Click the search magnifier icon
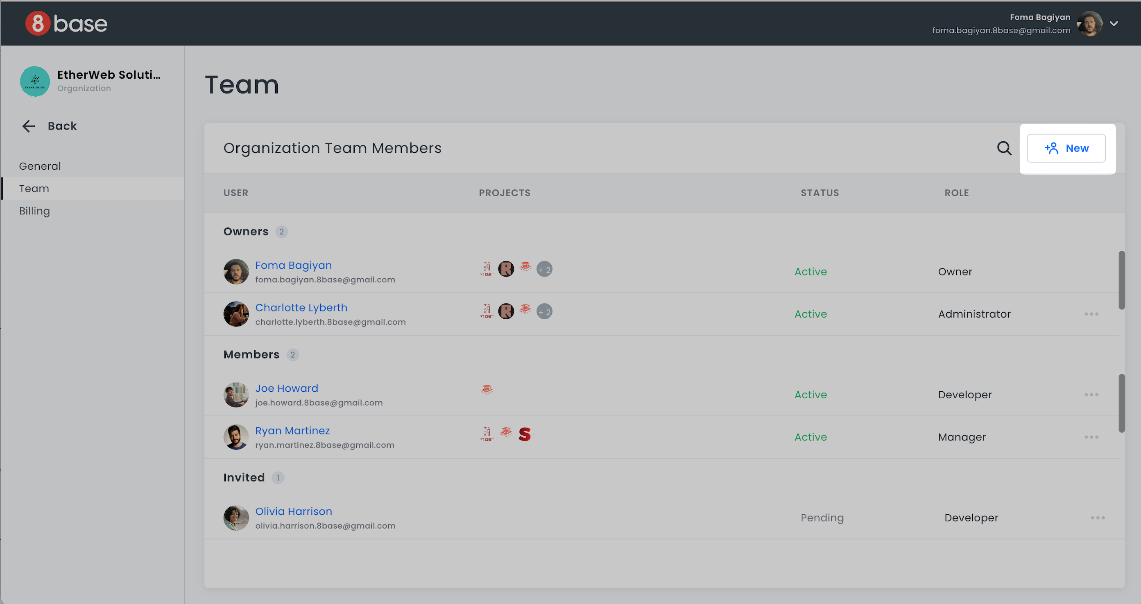The image size is (1141, 604). click(x=1004, y=148)
